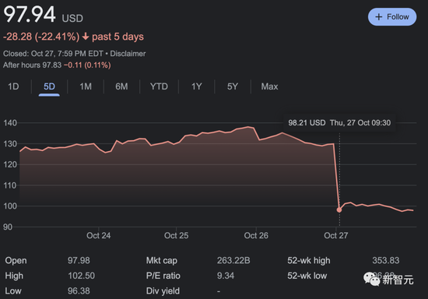Screen dimensions: 428x299
Task: Click the 98.21 USD chart tooltip
Action: click(x=339, y=123)
